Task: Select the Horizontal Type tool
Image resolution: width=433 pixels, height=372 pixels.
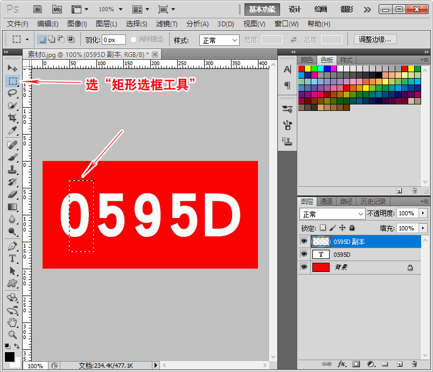Action: pyautogui.click(x=12, y=258)
